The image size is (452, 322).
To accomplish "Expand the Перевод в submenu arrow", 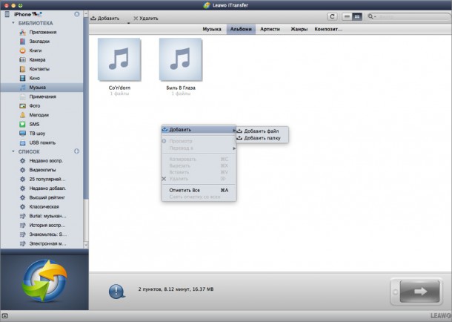I will [234, 148].
